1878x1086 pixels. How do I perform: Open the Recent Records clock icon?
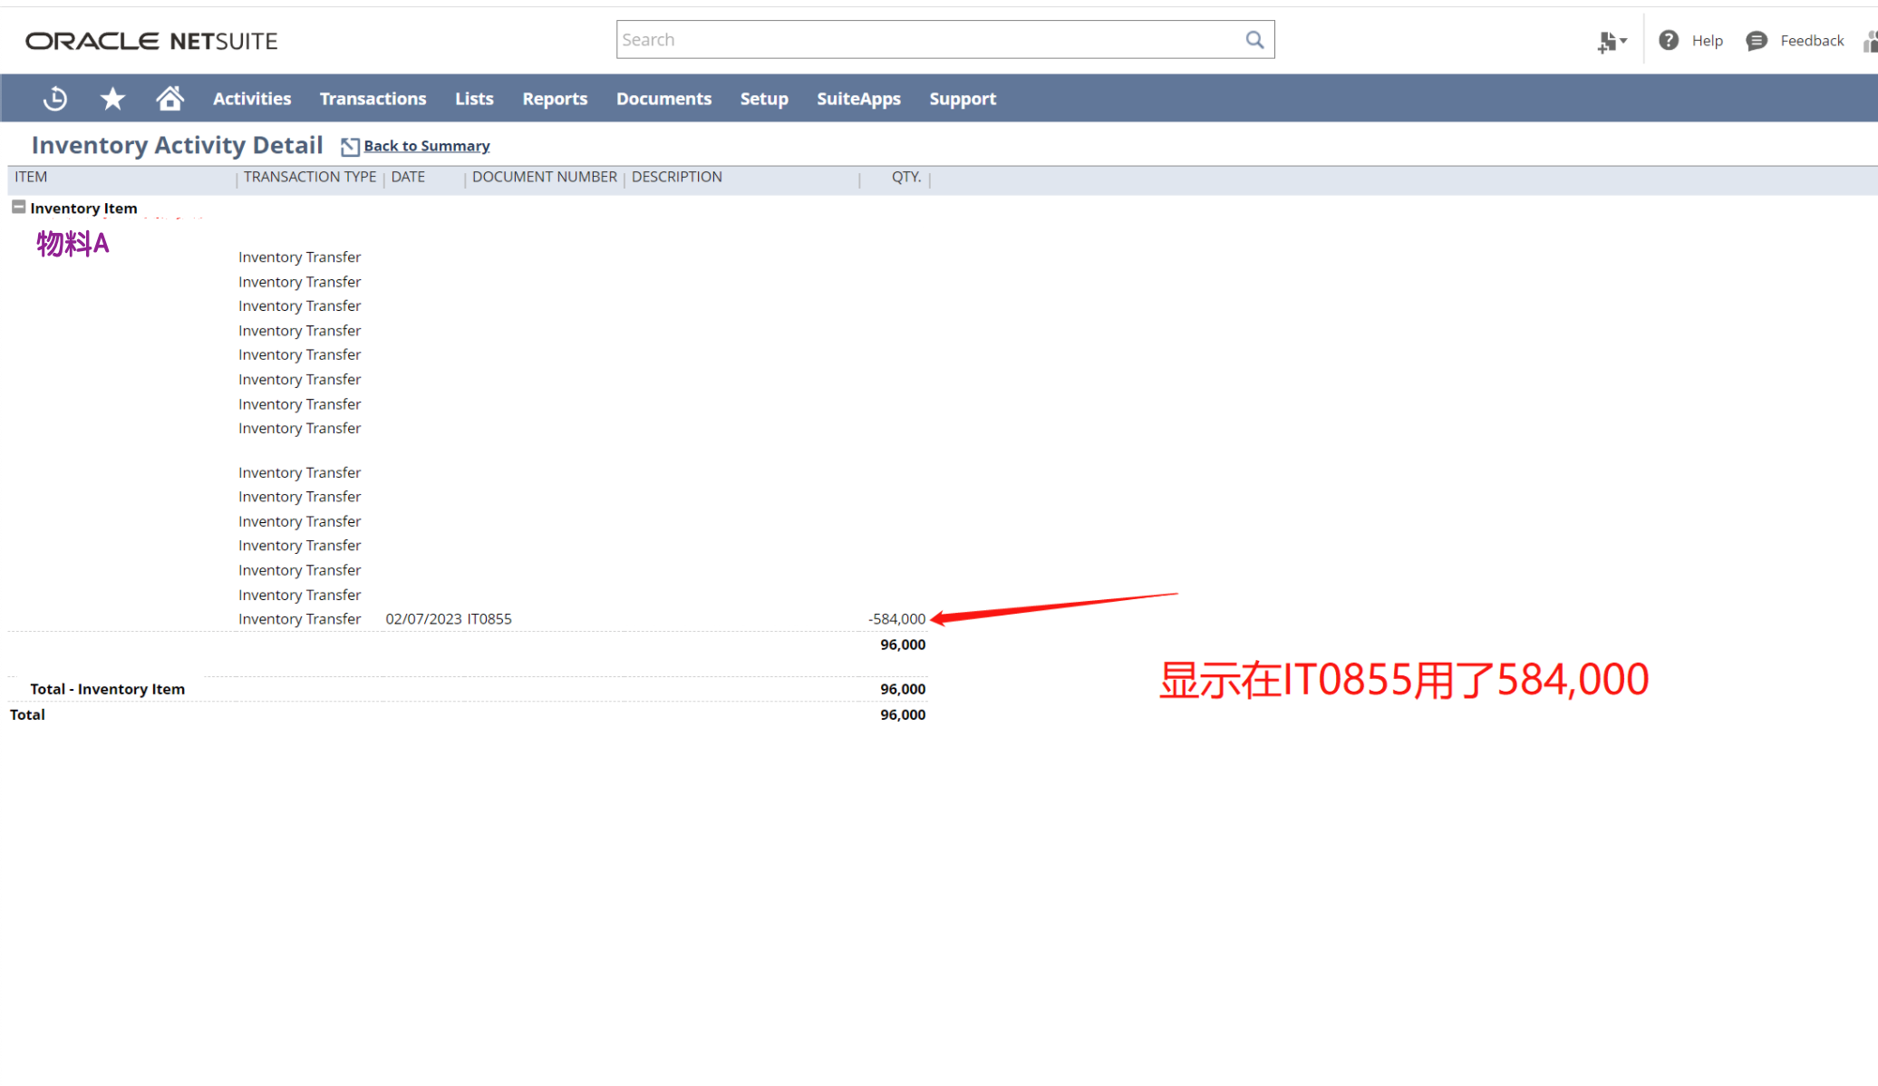tap(55, 98)
